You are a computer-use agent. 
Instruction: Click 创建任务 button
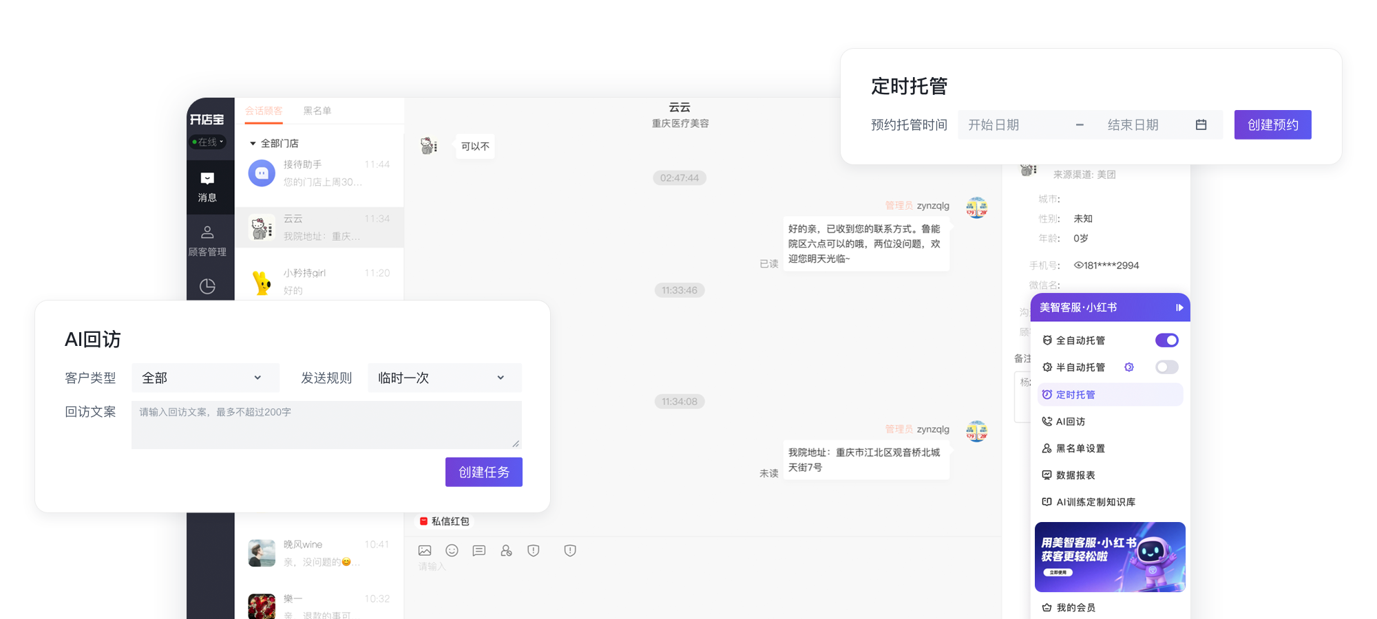(x=484, y=472)
